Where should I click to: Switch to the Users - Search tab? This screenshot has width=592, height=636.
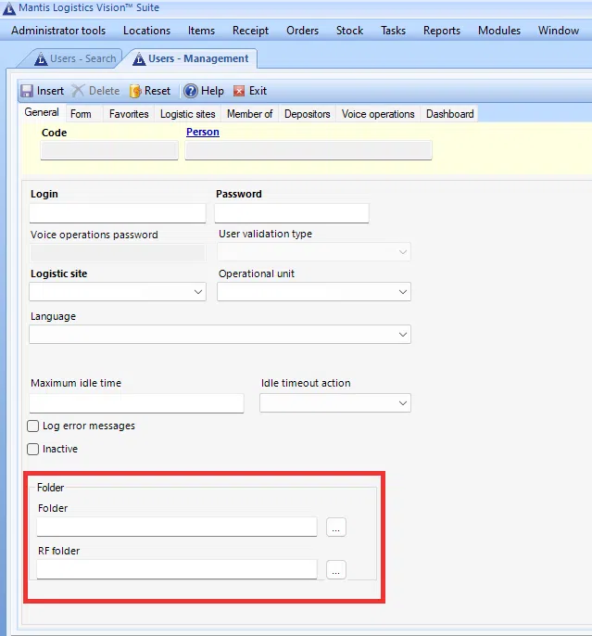tap(75, 59)
